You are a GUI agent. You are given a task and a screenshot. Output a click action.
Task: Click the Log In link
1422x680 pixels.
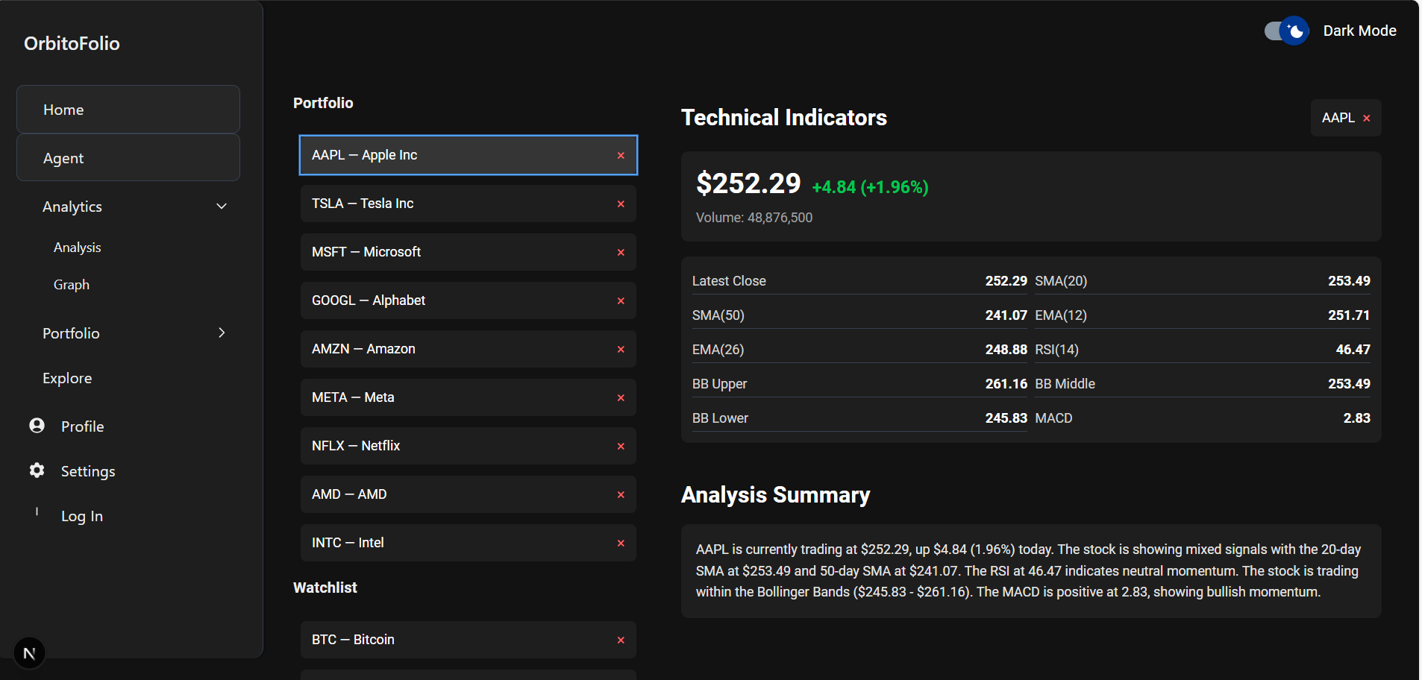82,516
